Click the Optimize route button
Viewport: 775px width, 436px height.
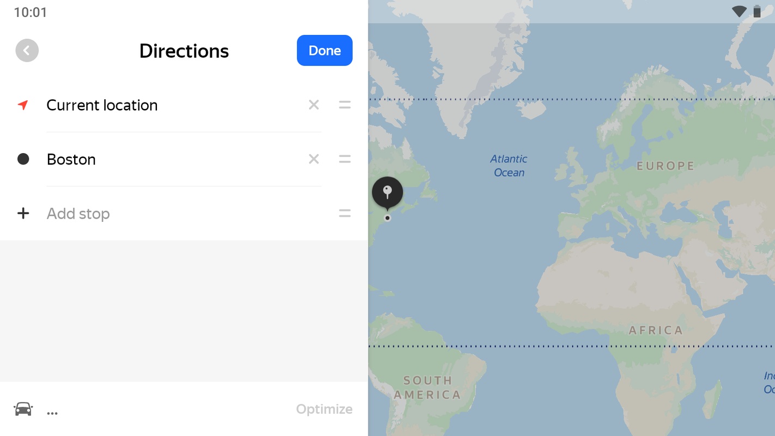click(324, 409)
